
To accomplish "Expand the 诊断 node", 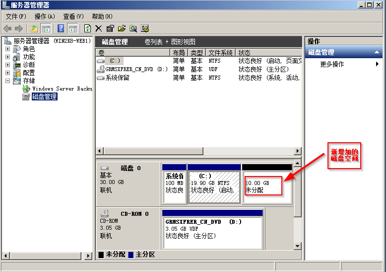I will coord(7,65).
